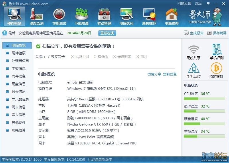Click the Xeon E3-1230 v3 processor text
The width and height of the screenshot is (229, 163).
pos(105,99)
